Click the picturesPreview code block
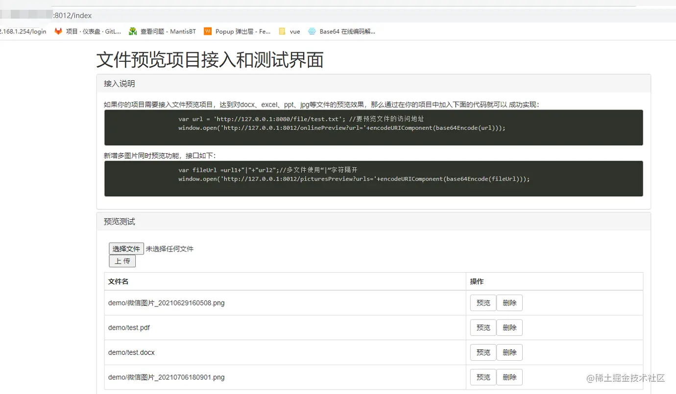 [x=374, y=179]
